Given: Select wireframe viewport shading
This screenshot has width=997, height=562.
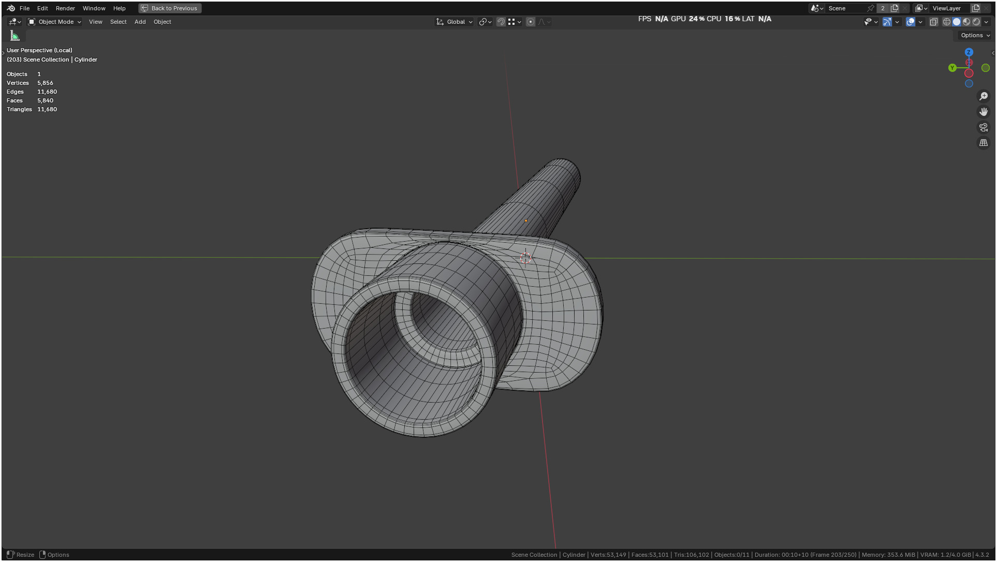Looking at the screenshot, I should pyautogui.click(x=947, y=22).
